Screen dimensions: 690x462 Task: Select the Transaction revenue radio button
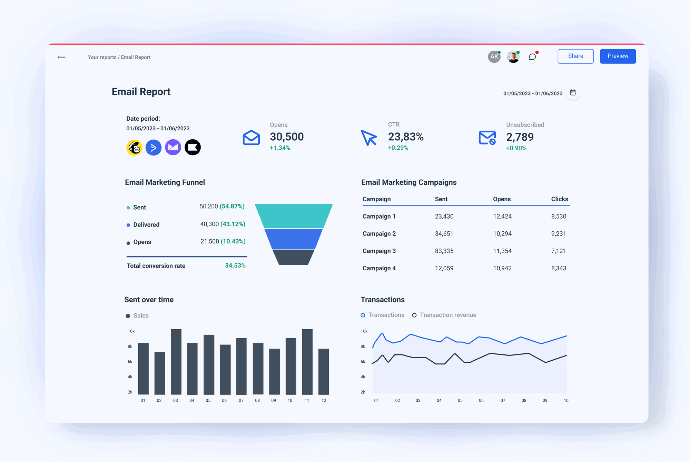click(x=414, y=315)
